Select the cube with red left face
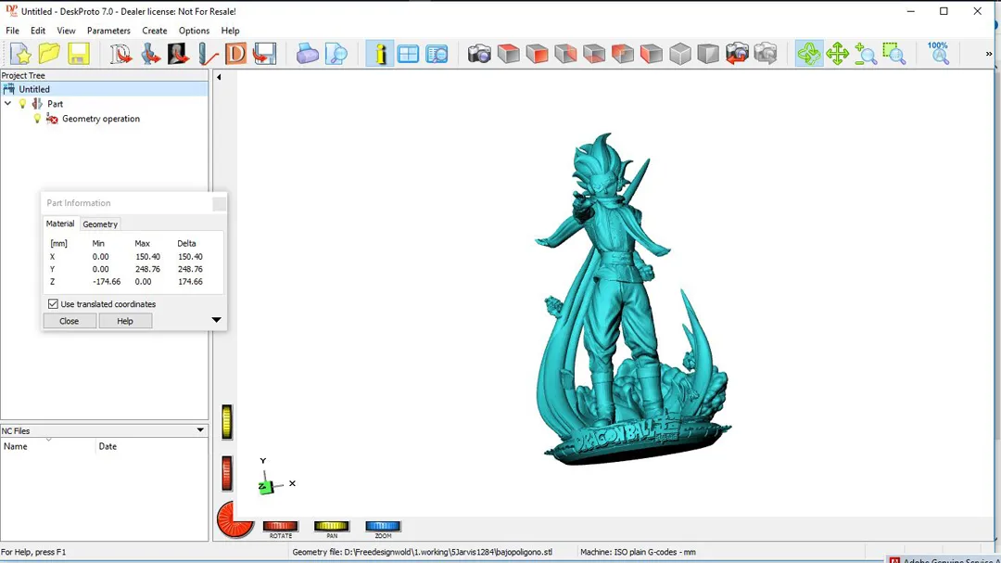 pyautogui.click(x=652, y=54)
